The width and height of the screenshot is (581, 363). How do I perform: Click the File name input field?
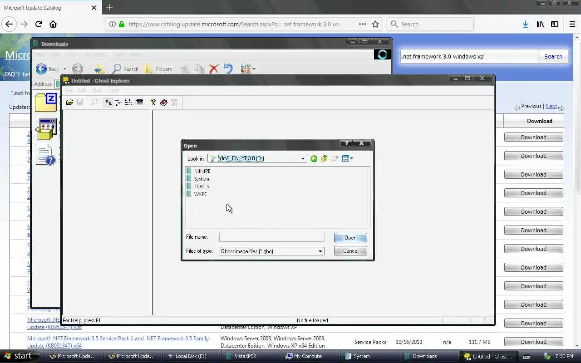click(272, 237)
